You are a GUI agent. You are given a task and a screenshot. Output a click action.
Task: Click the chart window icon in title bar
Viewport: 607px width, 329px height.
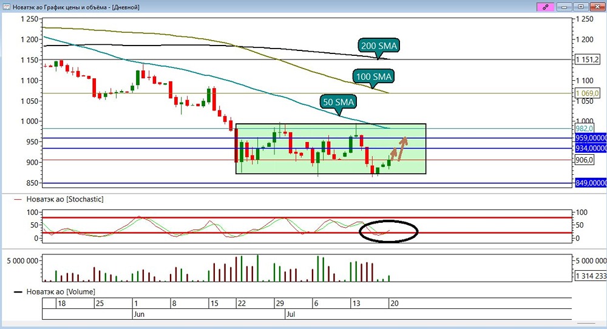click(7, 7)
